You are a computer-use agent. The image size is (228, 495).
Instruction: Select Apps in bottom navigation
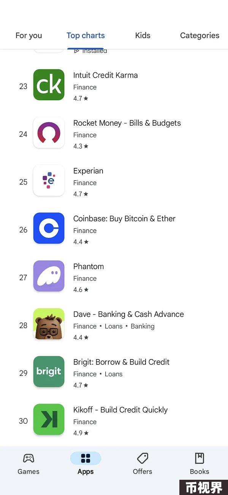(x=85, y=464)
